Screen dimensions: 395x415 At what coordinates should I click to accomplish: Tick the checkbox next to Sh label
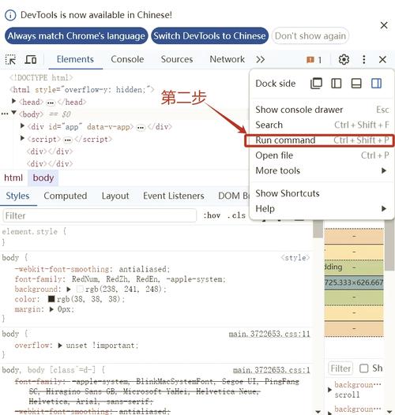point(363,368)
